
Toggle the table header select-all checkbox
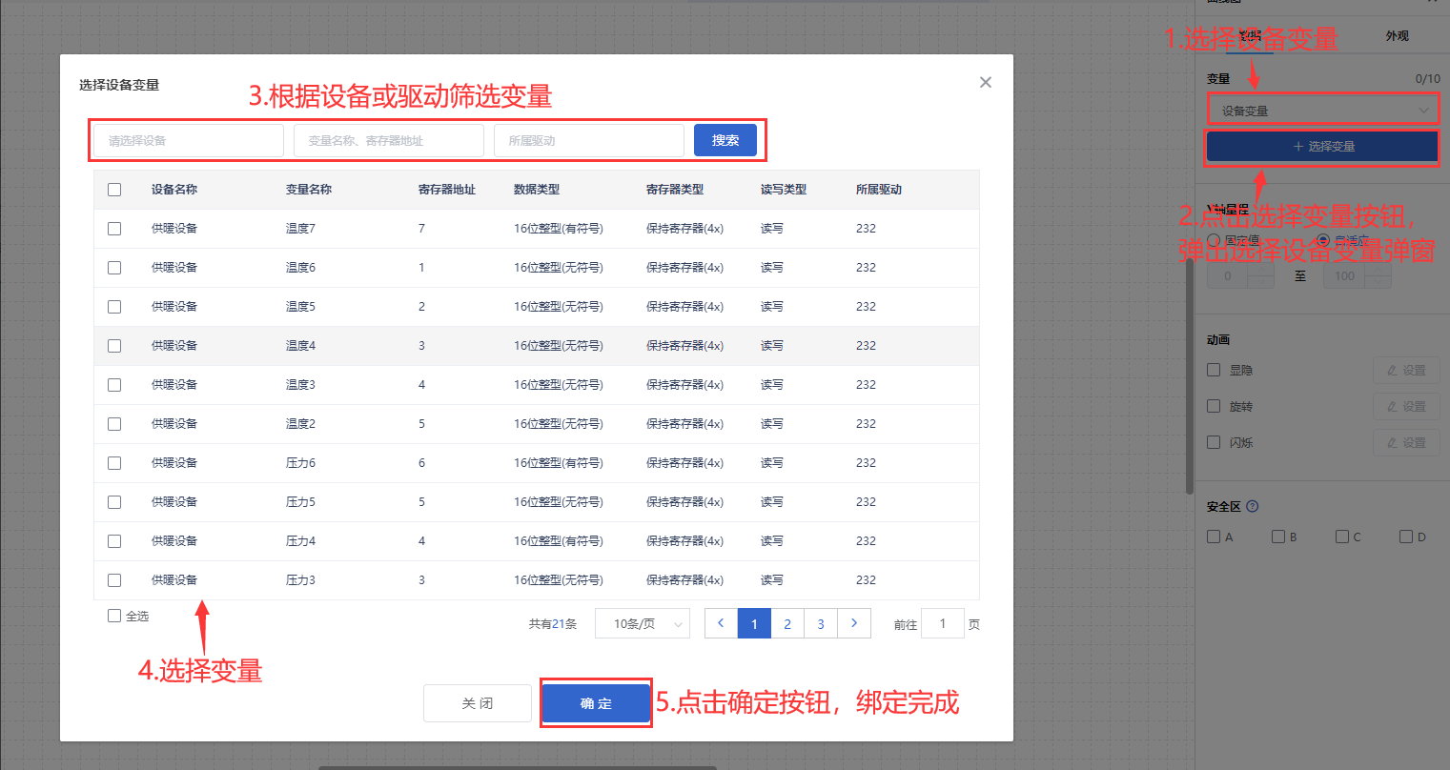point(114,190)
